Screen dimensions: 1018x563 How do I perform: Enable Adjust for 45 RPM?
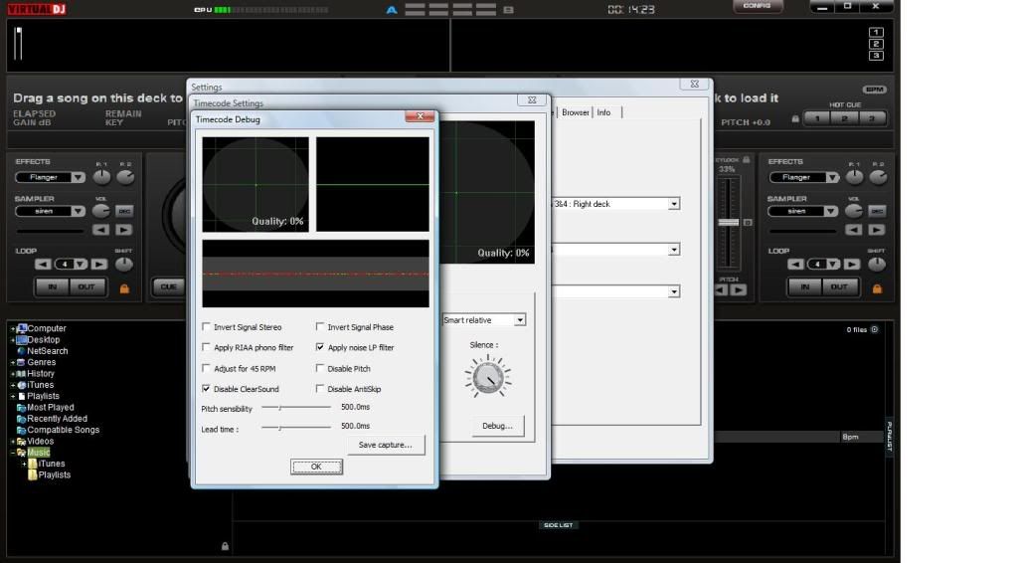coord(207,368)
